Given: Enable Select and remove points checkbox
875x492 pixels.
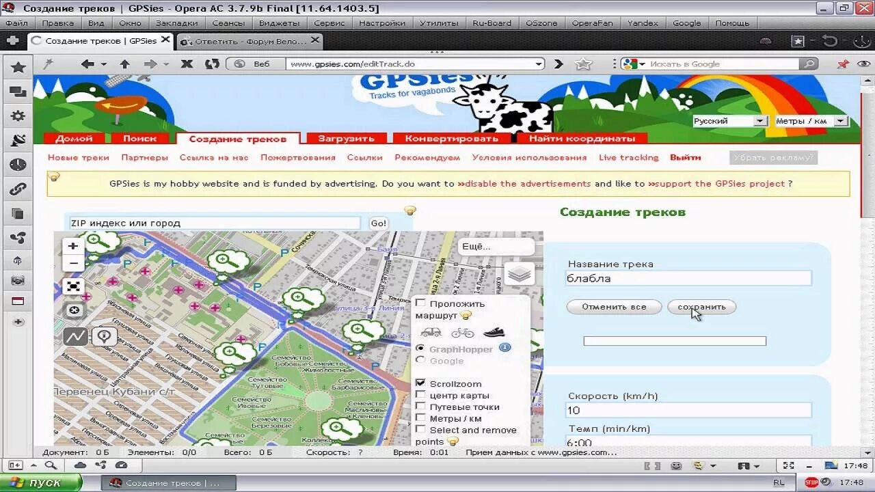Looking at the screenshot, I should coord(420,430).
